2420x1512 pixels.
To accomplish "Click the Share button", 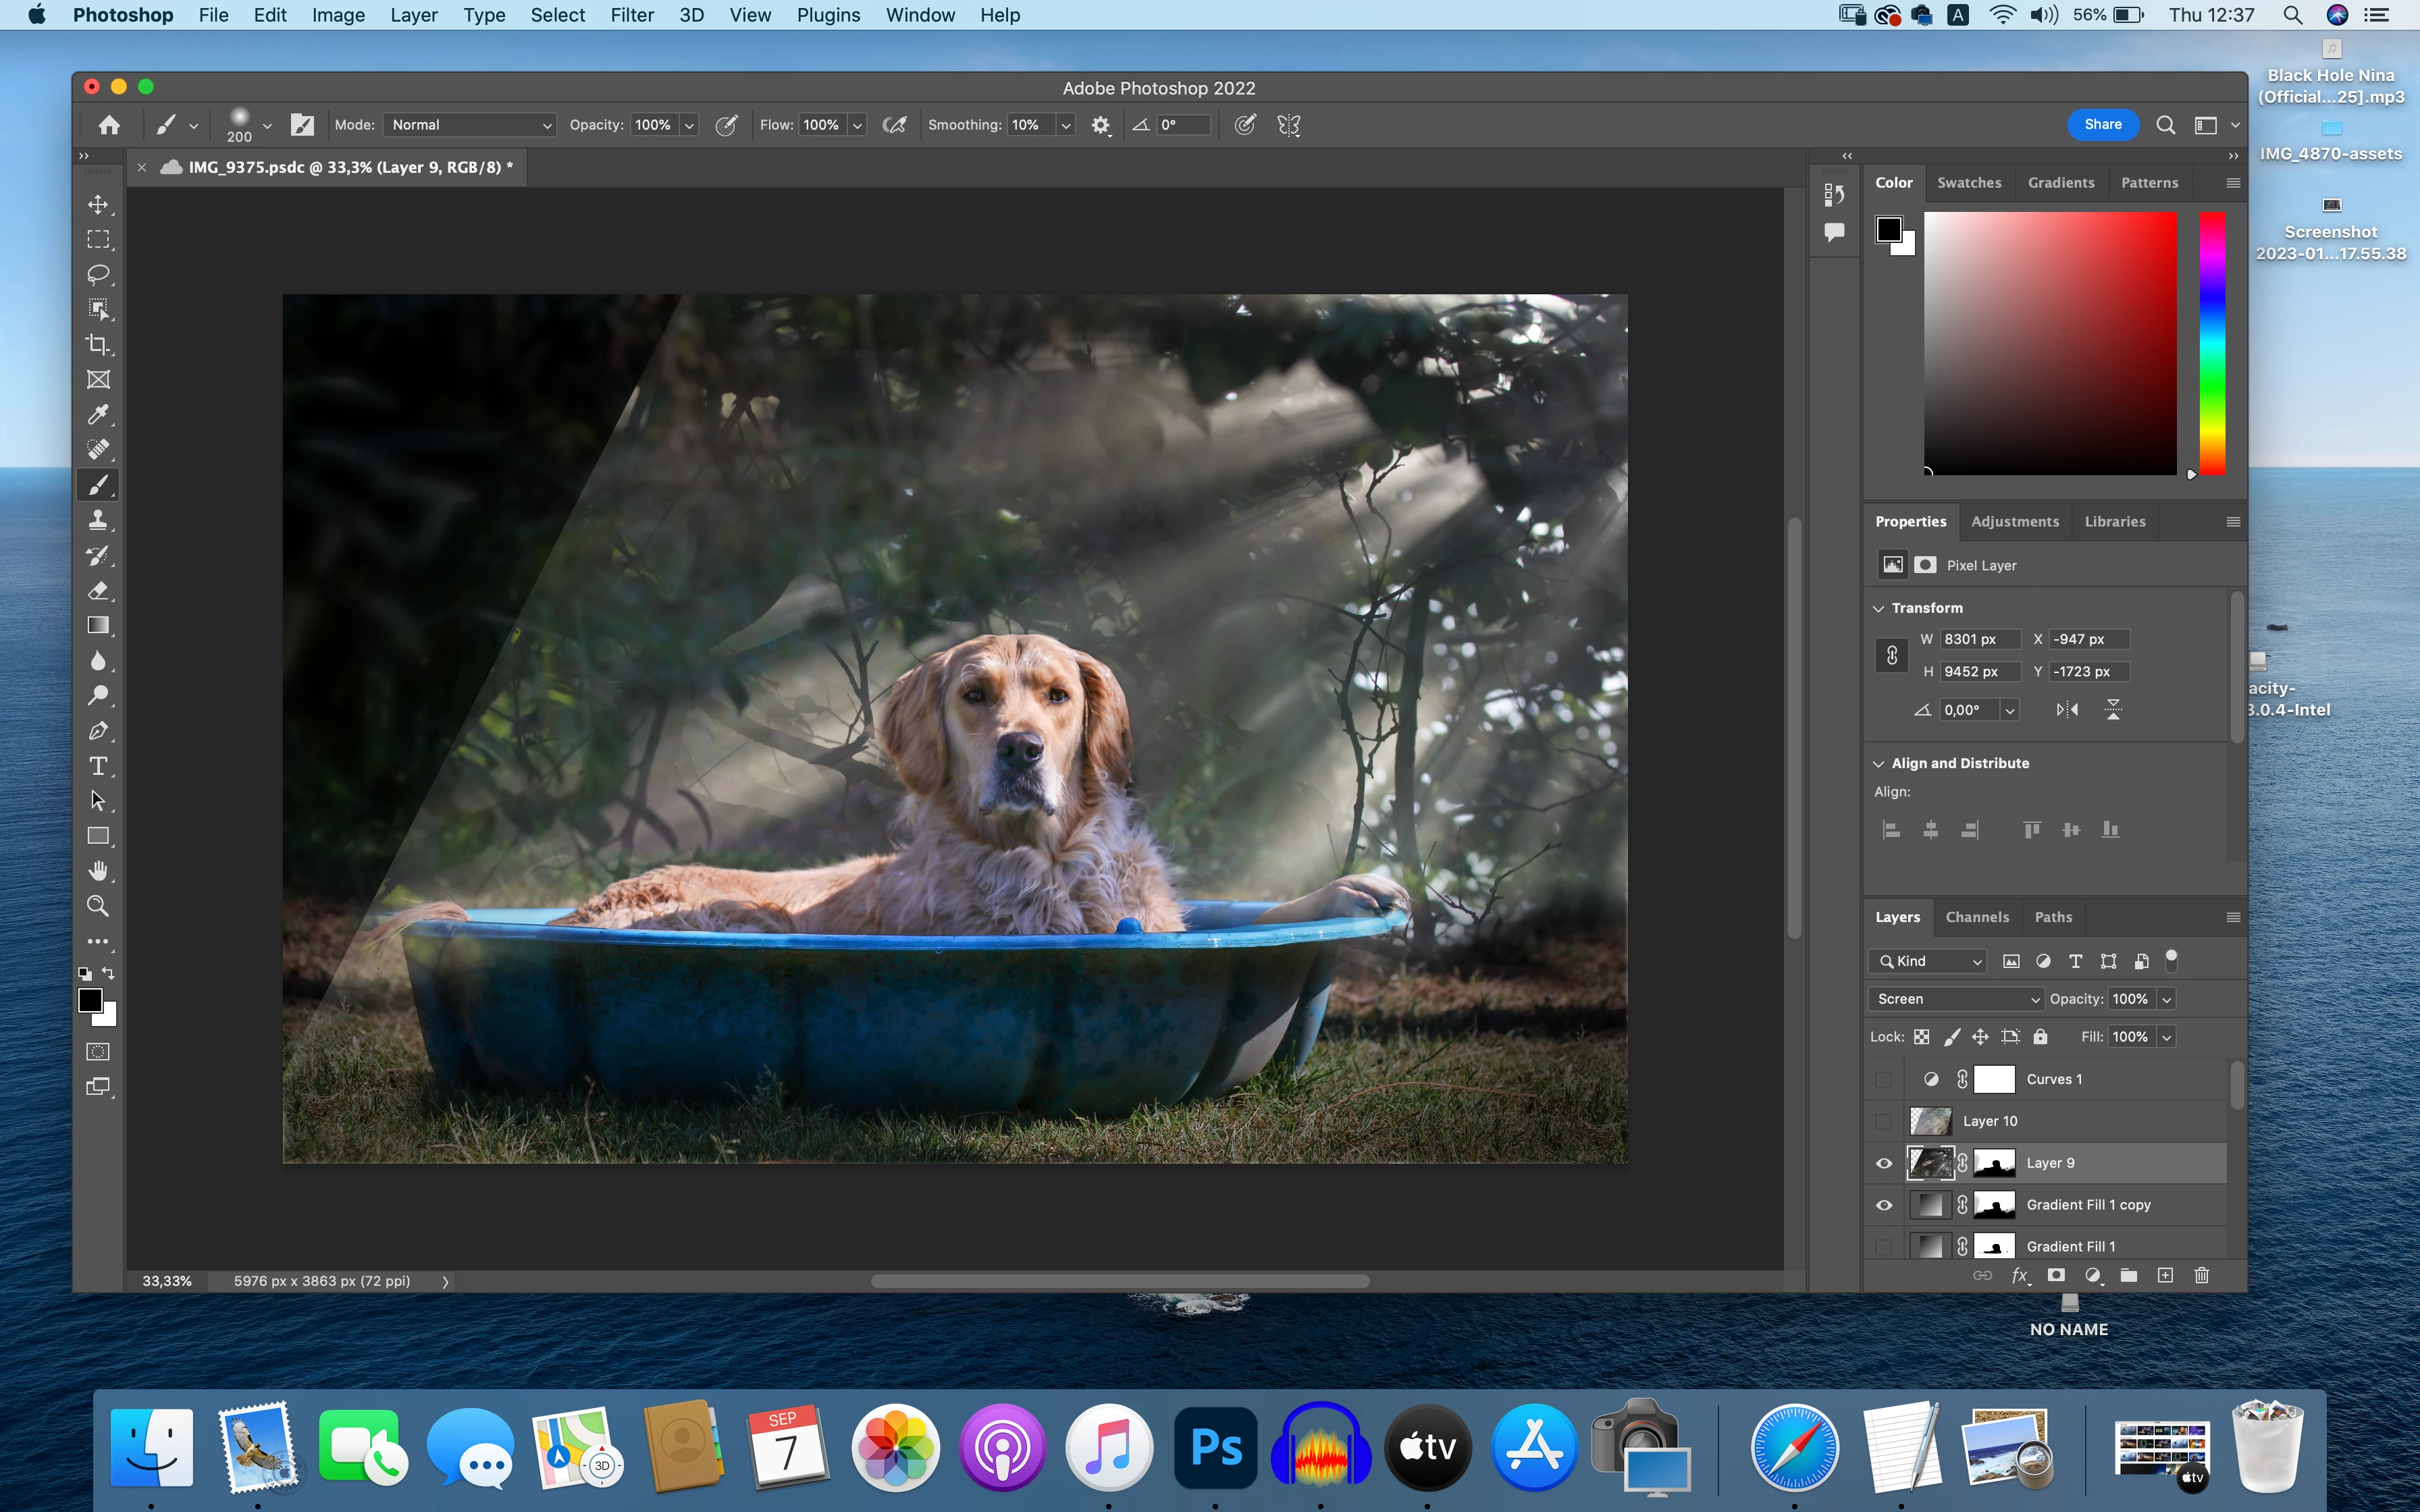I will tap(2102, 125).
